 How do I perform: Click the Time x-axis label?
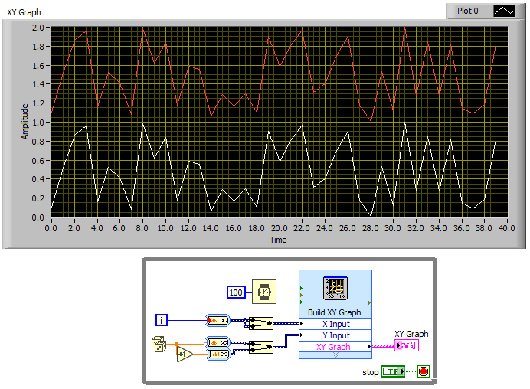tap(279, 240)
